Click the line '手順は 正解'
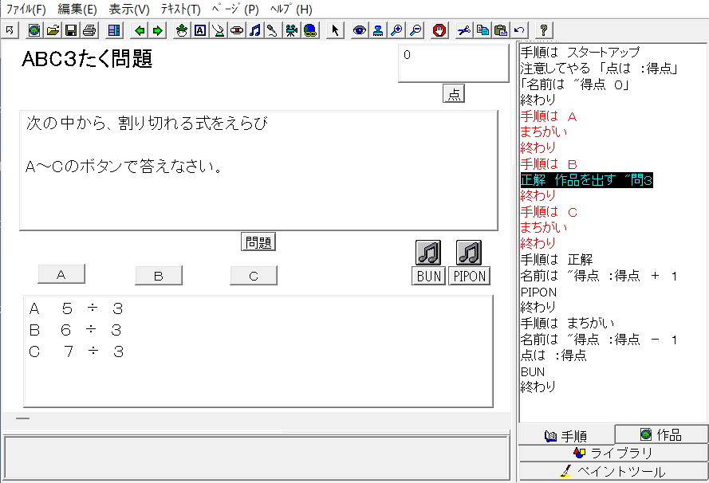Screen dimensions: 709x483 557,259
